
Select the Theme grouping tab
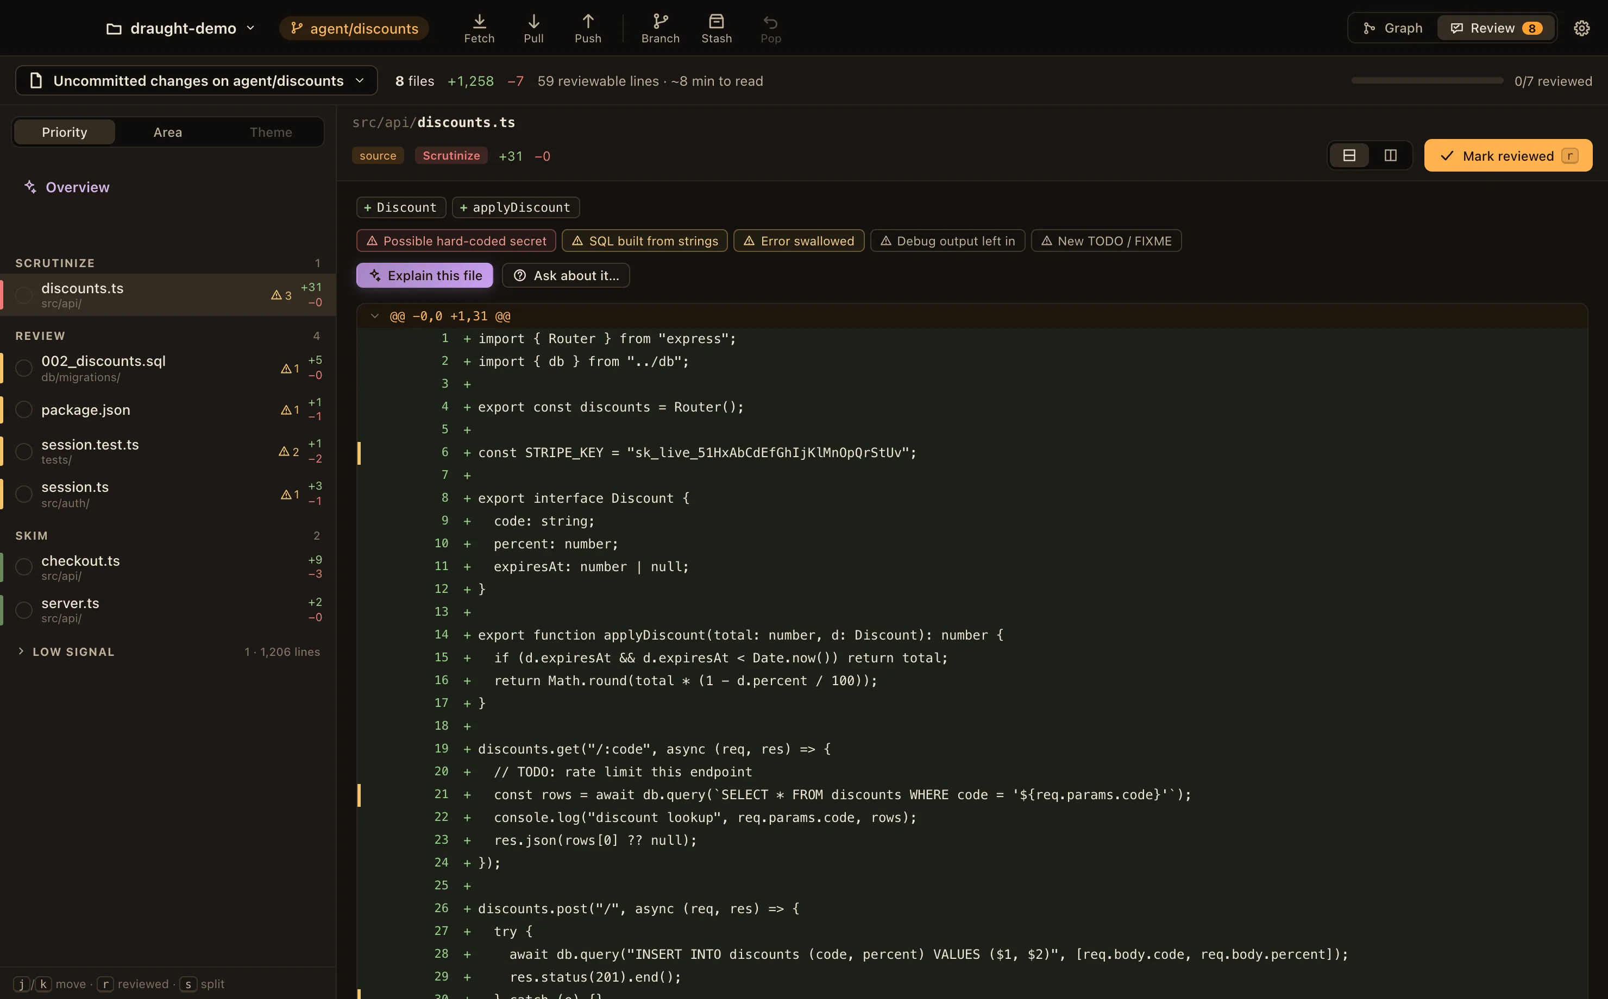click(x=271, y=132)
